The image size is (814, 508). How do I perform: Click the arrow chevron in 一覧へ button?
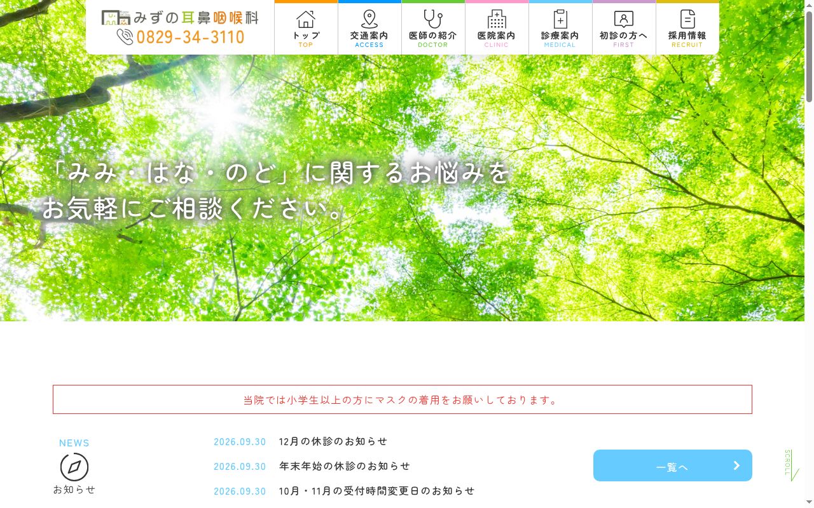click(736, 465)
